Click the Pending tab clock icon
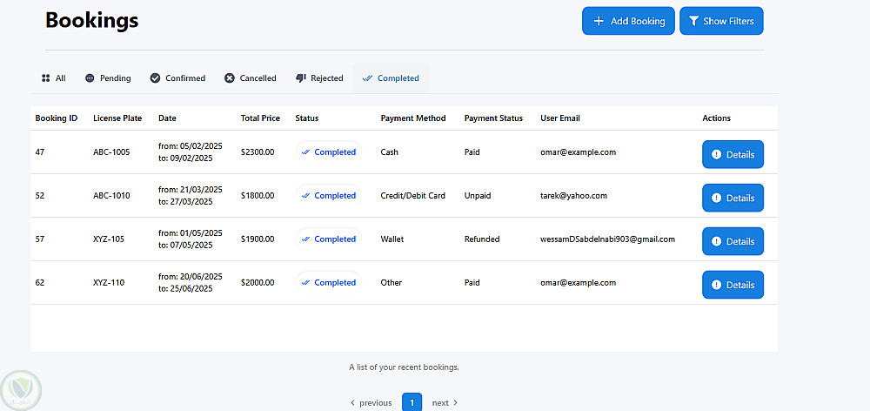This screenshot has height=411, width=870. [90, 78]
